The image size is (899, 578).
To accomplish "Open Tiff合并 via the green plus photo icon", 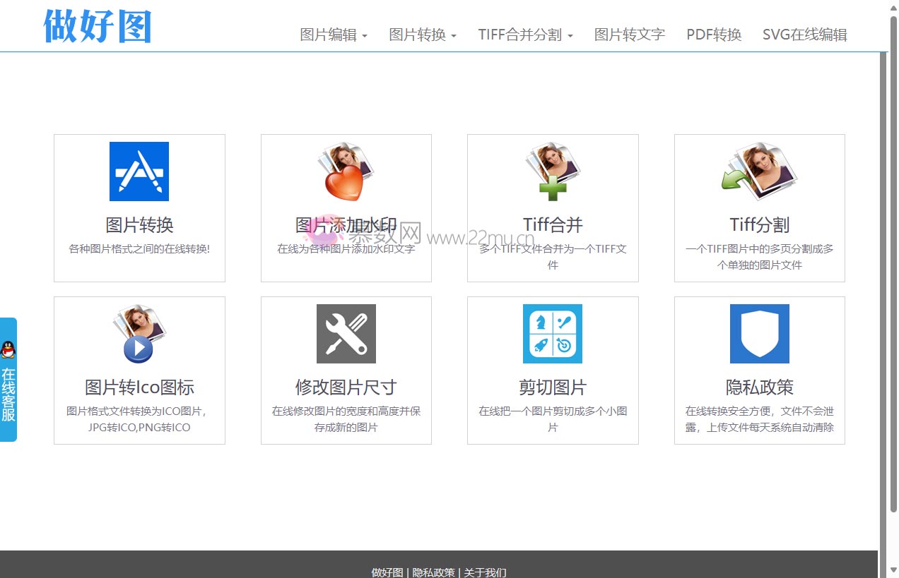I will point(552,171).
